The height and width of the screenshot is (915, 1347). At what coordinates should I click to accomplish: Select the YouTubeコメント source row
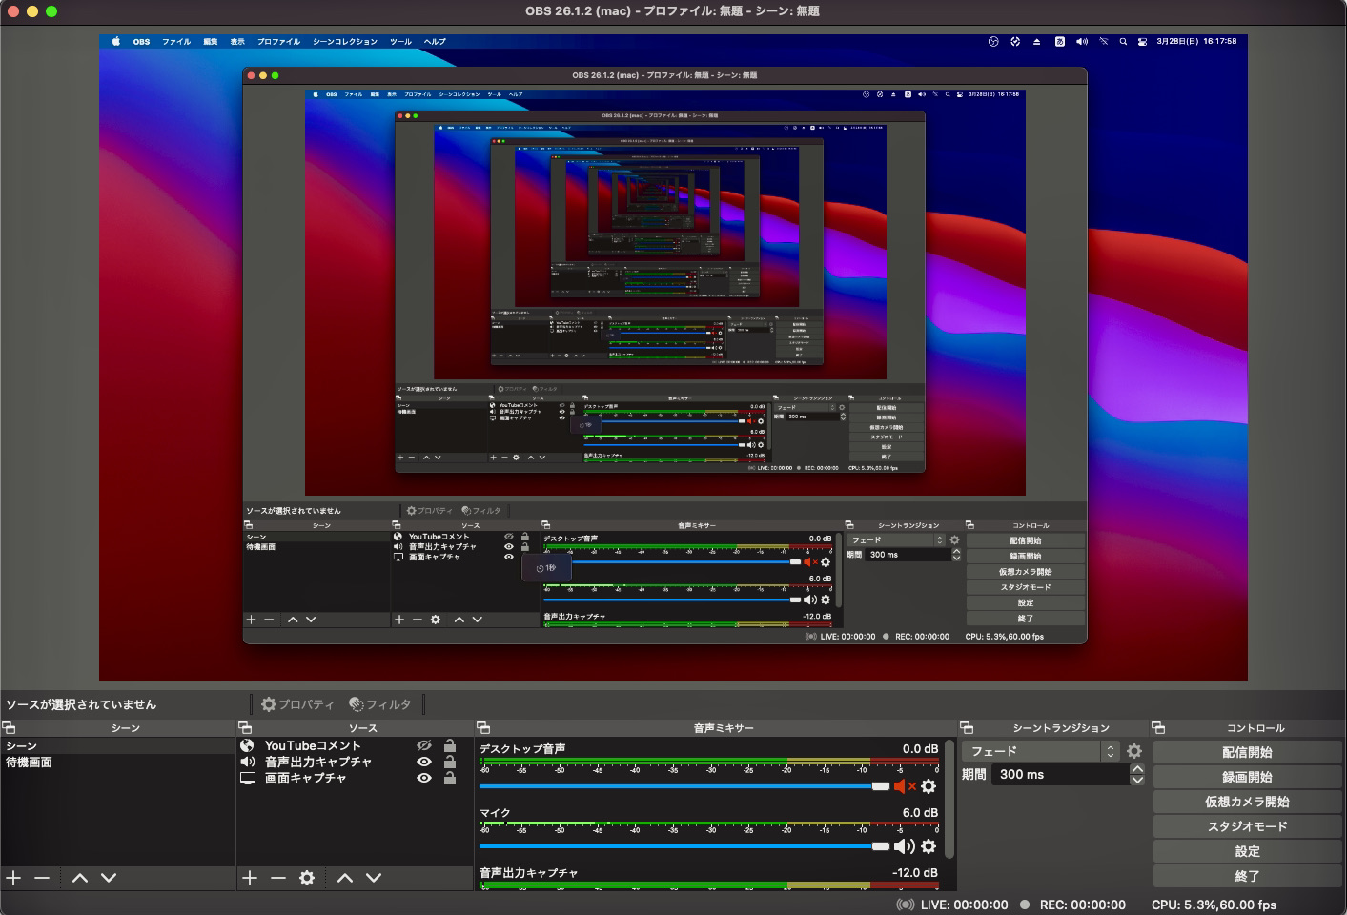click(x=355, y=745)
